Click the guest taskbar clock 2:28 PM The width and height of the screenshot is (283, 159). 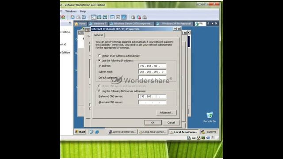[x=211, y=132]
